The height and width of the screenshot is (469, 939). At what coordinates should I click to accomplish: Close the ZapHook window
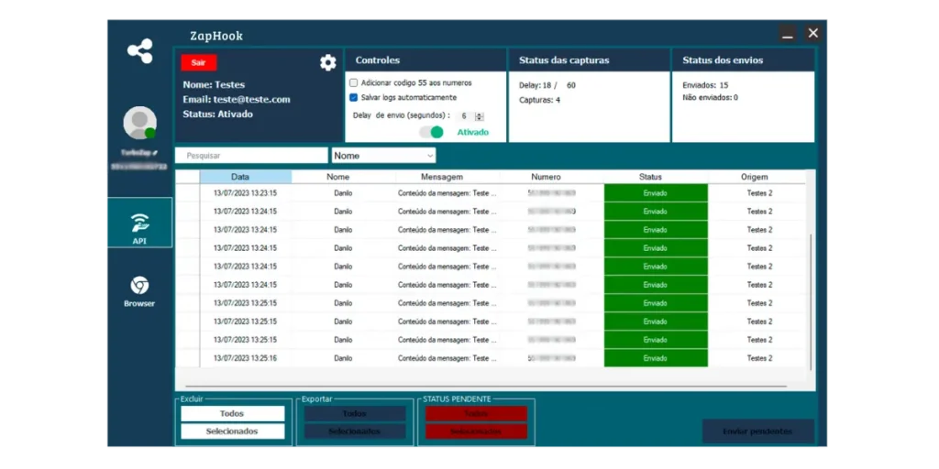click(812, 34)
